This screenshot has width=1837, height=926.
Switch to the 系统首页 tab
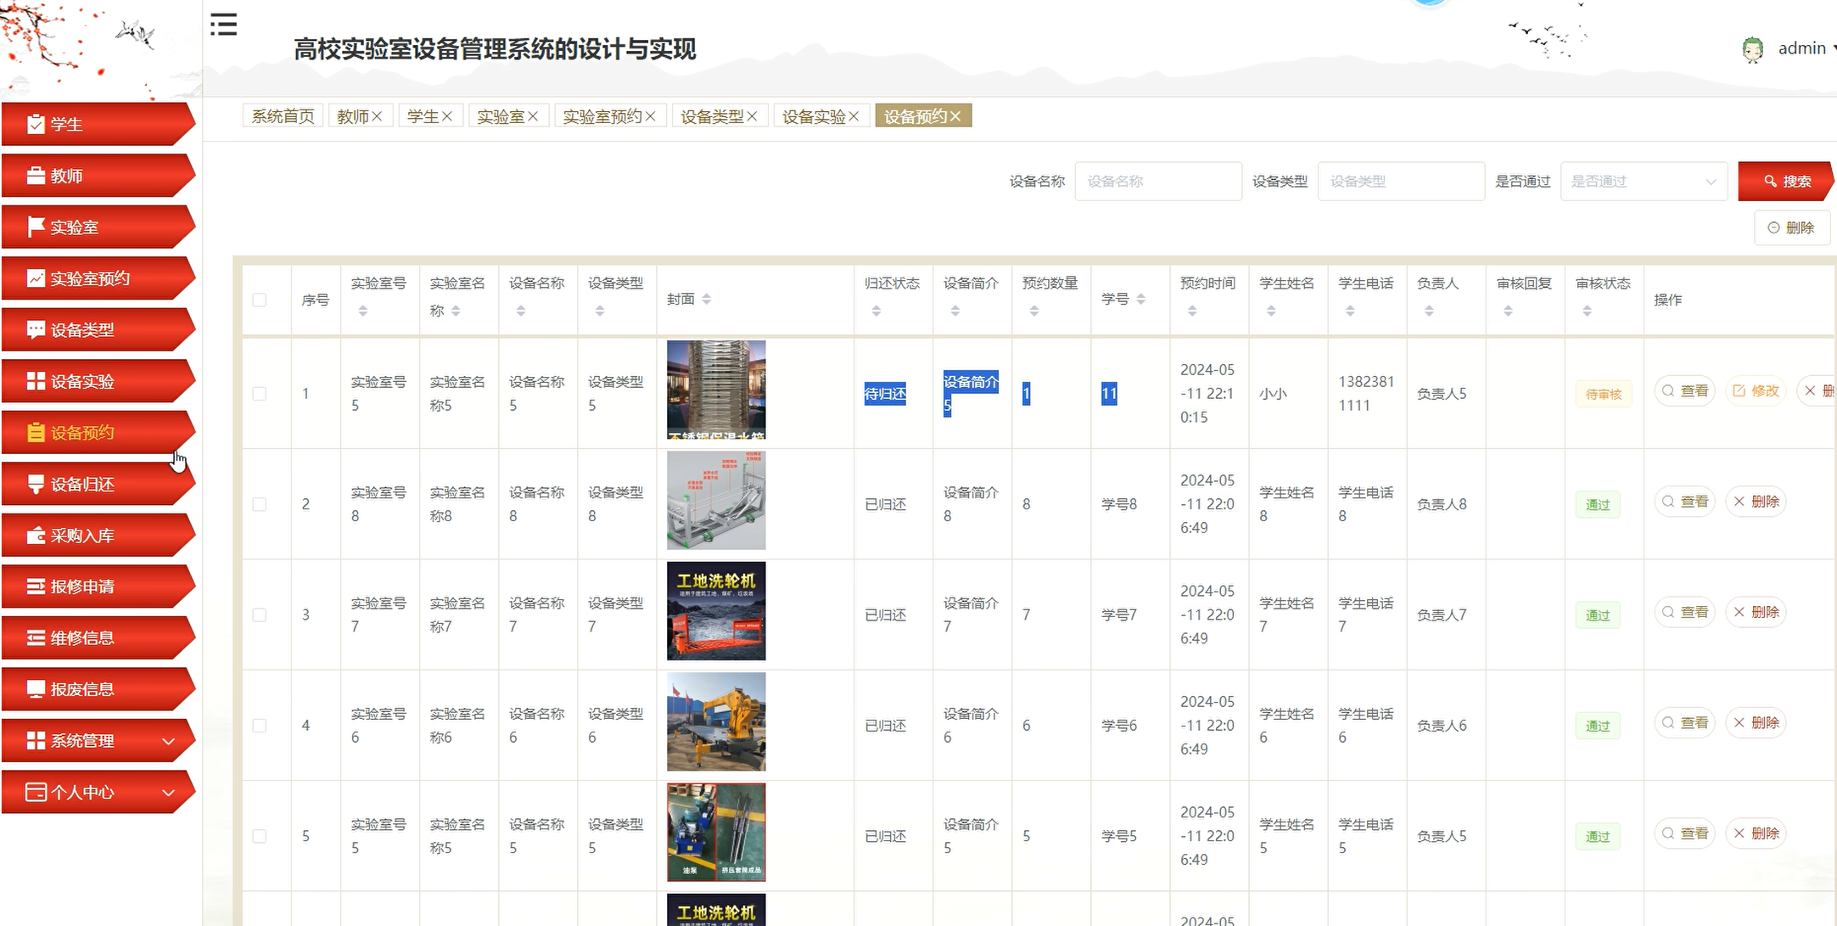click(283, 116)
